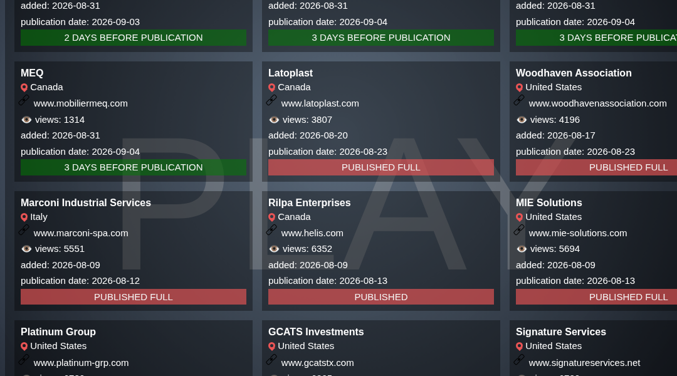Click the link icon beside www.gcatstx.com
677x376 pixels.
coord(271,359)
